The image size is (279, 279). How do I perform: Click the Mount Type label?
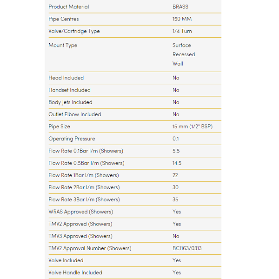pyautogui.click(x=63, y=45)
